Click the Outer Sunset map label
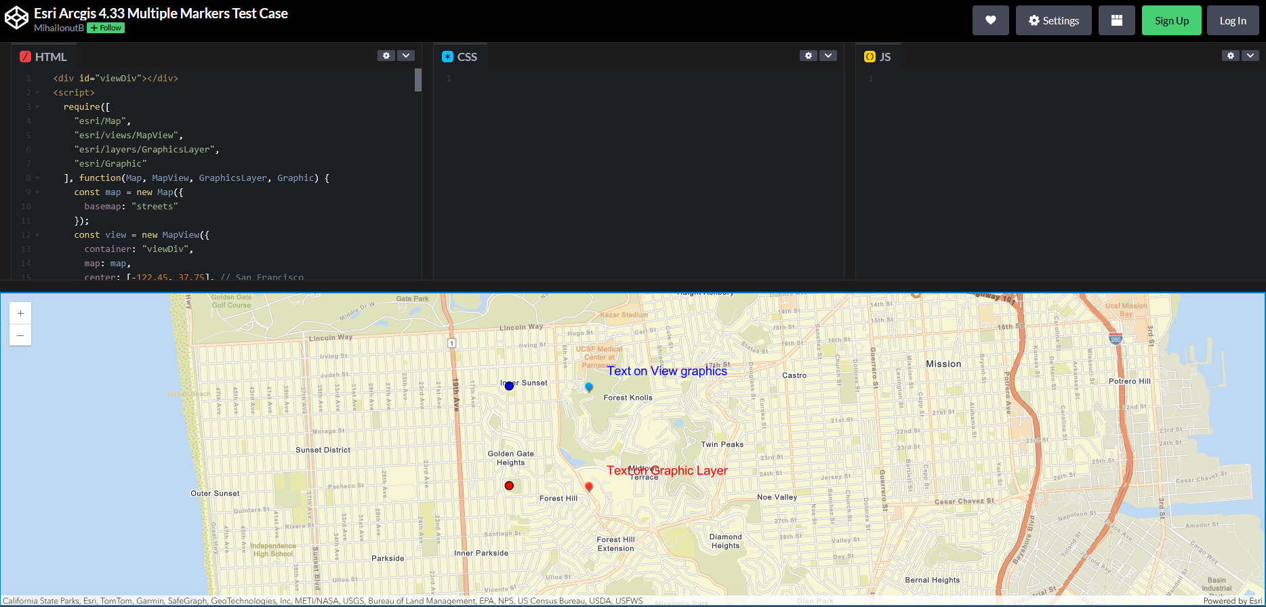Image resolution: width=1266 pixels, height=607 pixels. pyautogui.click(x=215, y=493)
